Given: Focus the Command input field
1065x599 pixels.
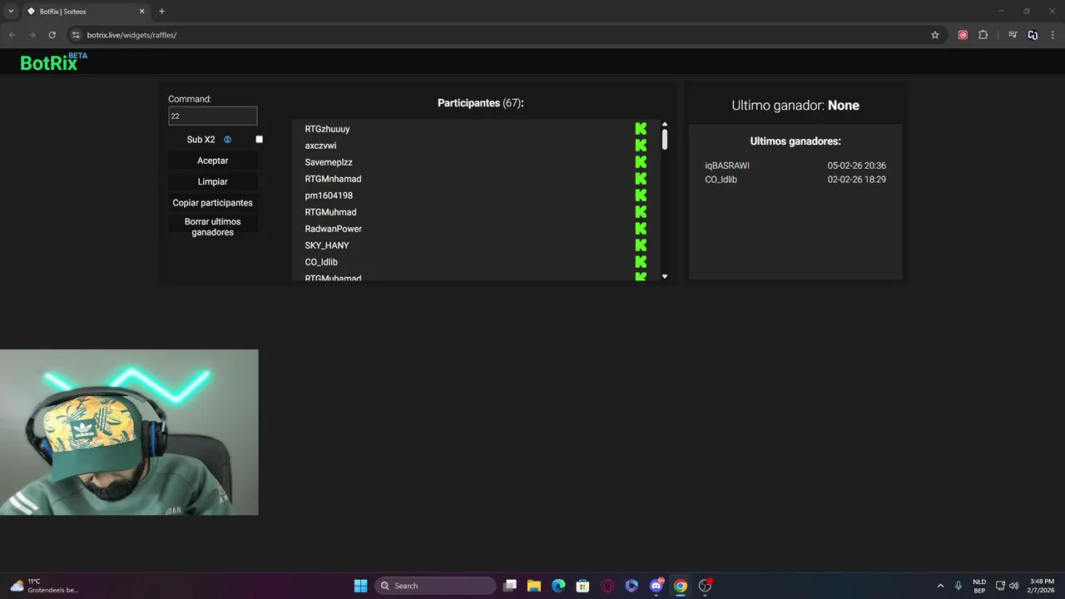Looking at the screenshot, I should pyautogui.click(x=213, y=116).
